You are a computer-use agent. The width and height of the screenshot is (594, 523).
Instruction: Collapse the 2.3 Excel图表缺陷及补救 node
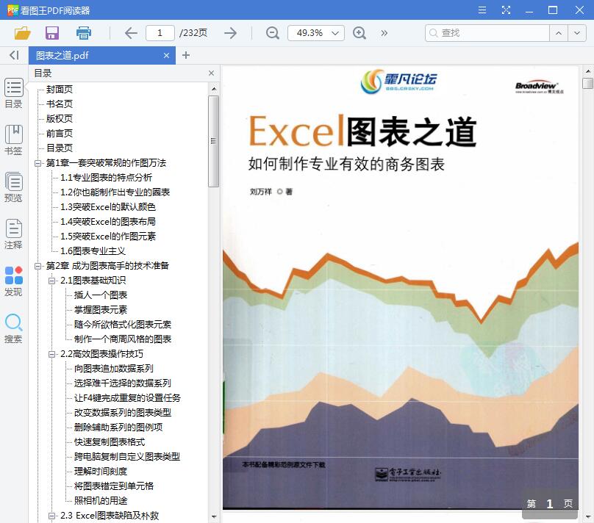[52, 516]
